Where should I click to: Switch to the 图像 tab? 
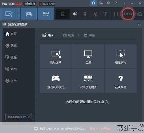(89, 35)
